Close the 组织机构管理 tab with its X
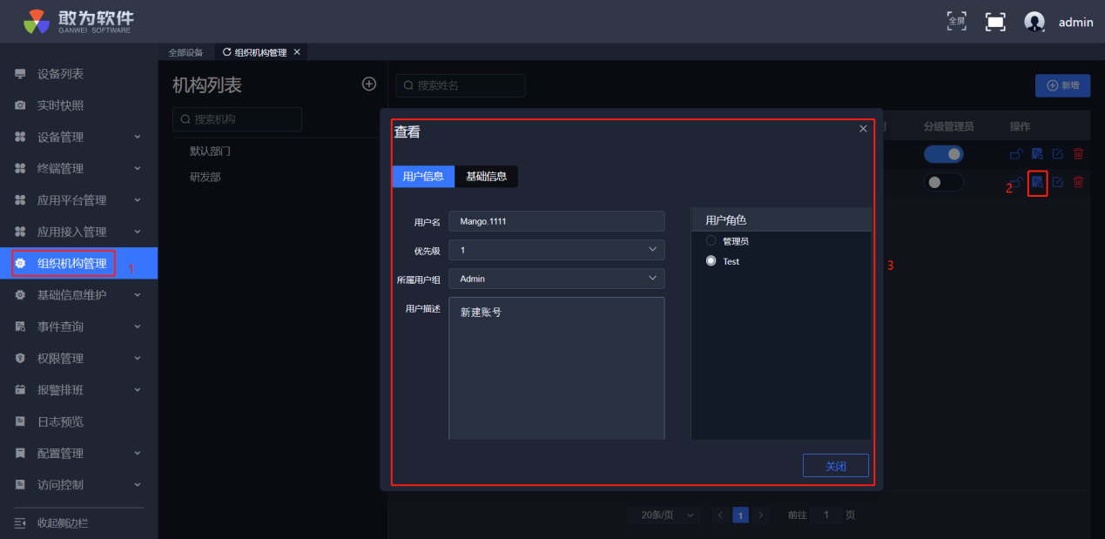The image size is (1105, 539). (x=297, y=52)
